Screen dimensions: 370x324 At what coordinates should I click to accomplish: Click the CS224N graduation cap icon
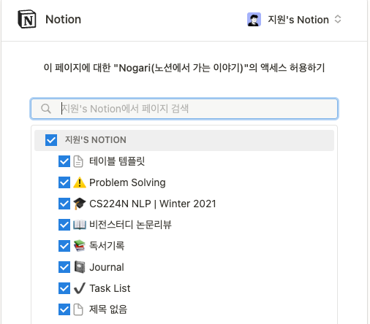tap(80, 204)
